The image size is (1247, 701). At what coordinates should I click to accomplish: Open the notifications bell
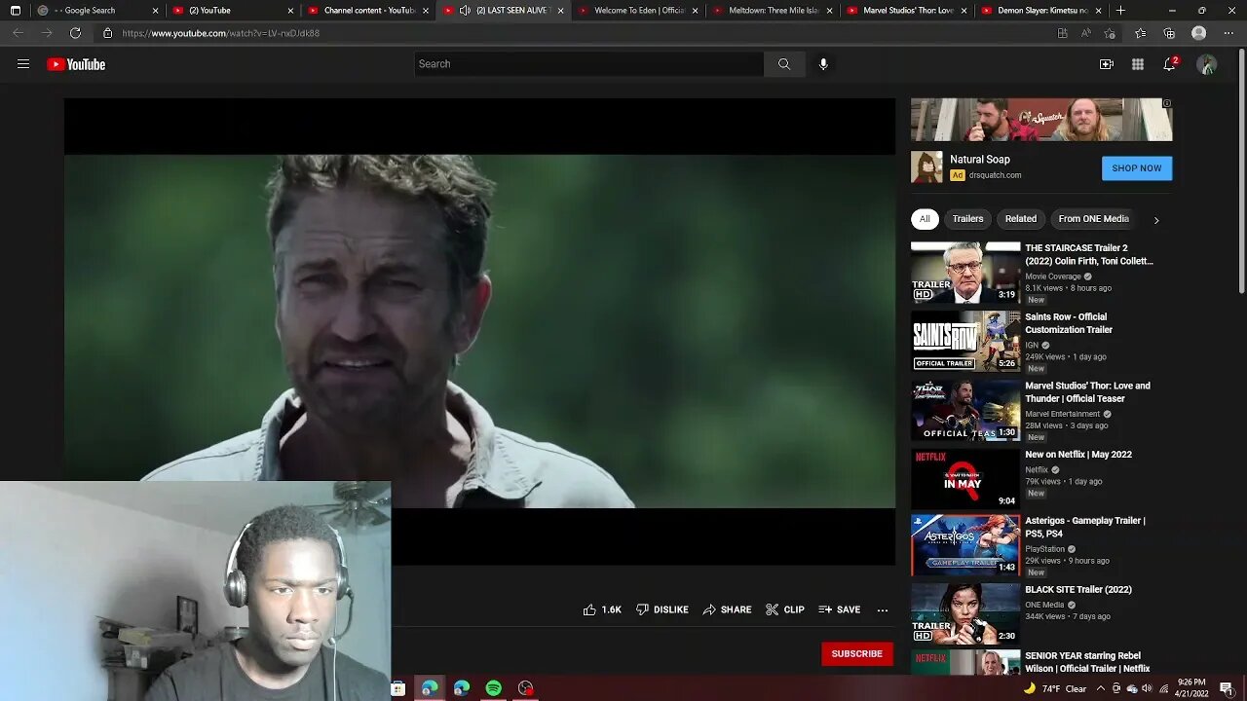[1170, 64]
